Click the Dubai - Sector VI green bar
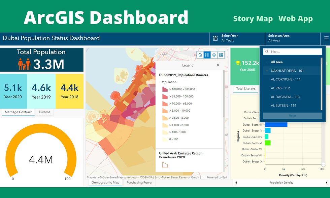 tap(267, 143)
